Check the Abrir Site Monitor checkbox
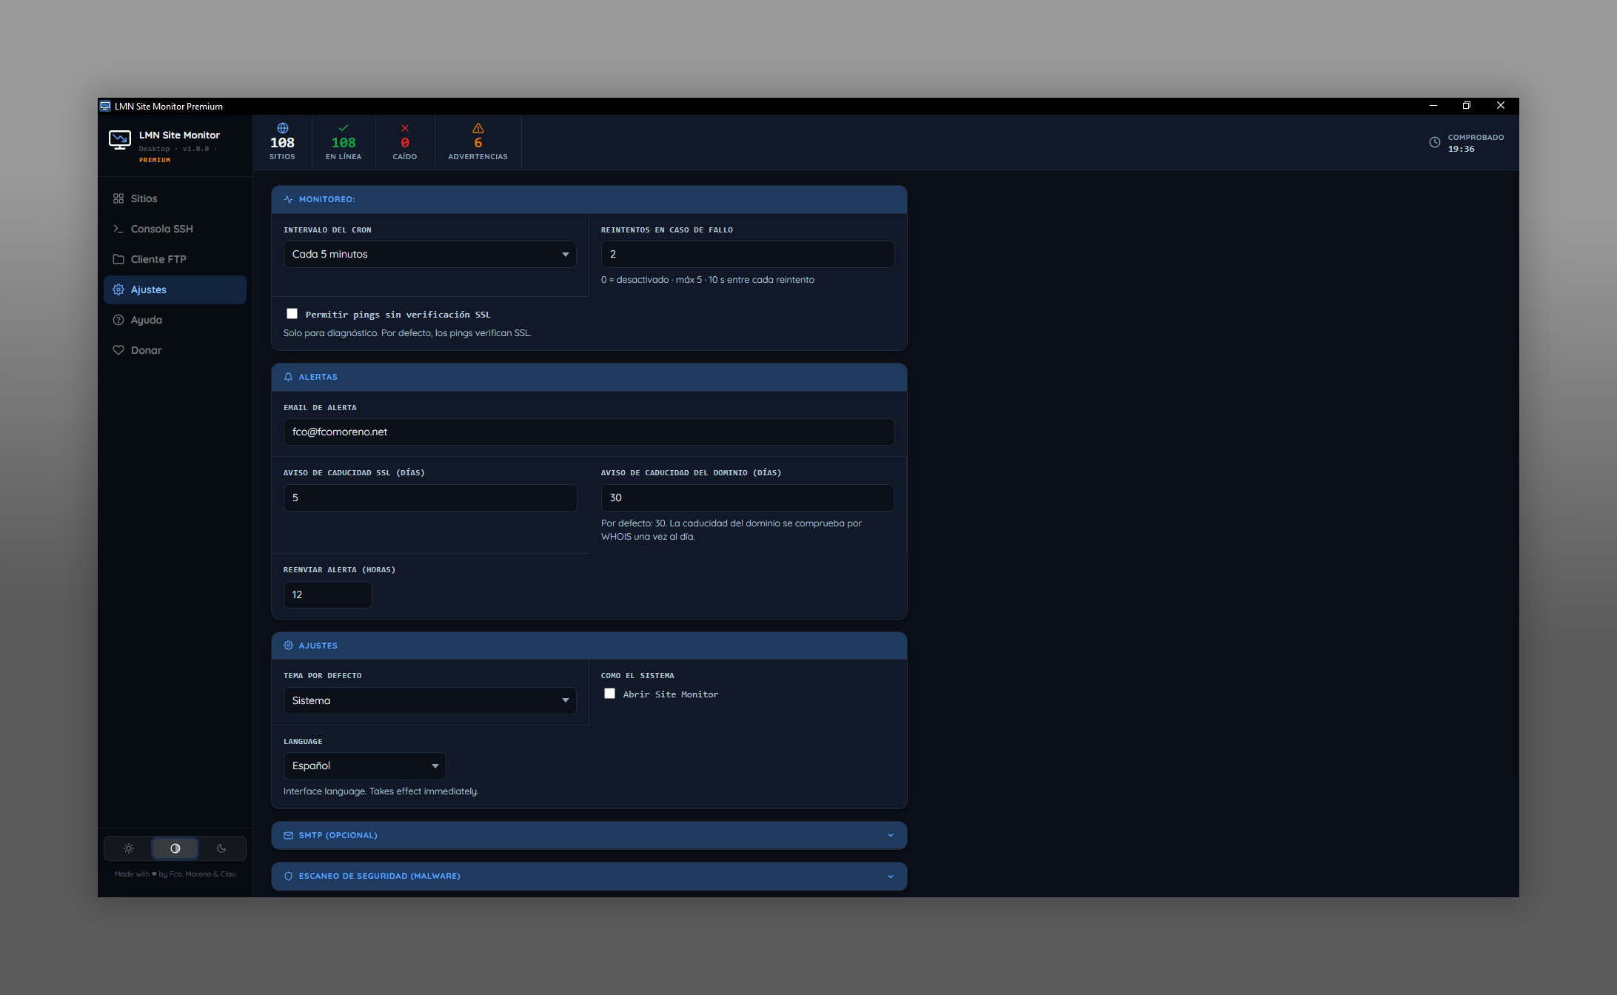1617x995 pixels. click(609, 694)
